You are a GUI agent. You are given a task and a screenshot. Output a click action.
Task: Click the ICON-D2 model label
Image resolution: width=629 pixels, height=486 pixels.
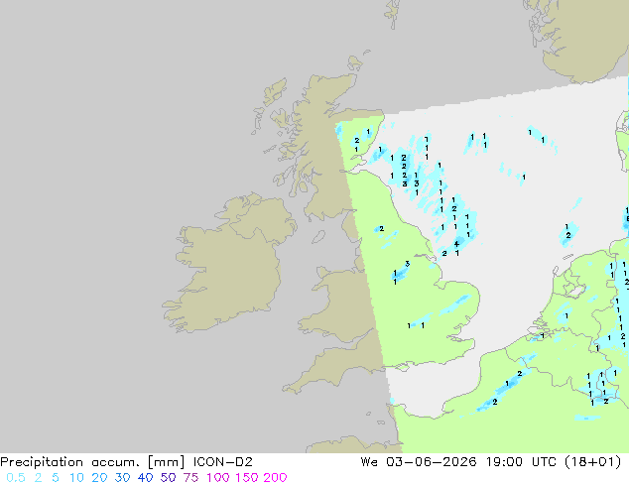click(x=222, y=462)
